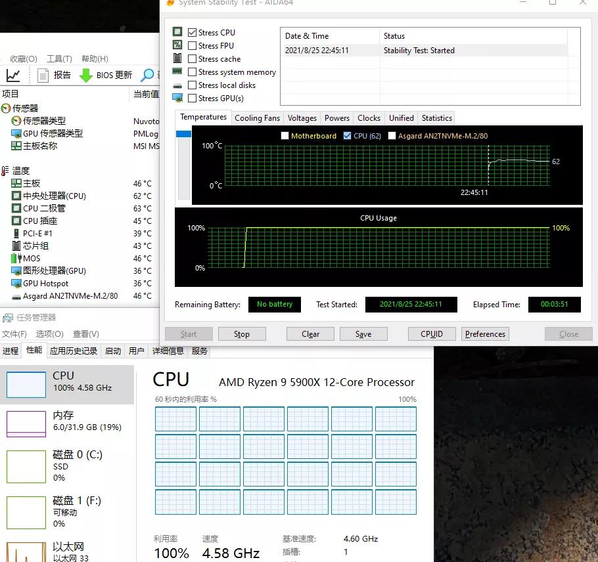
Task: Click the Stress CPU dice icon
Action: coord(177,32)
